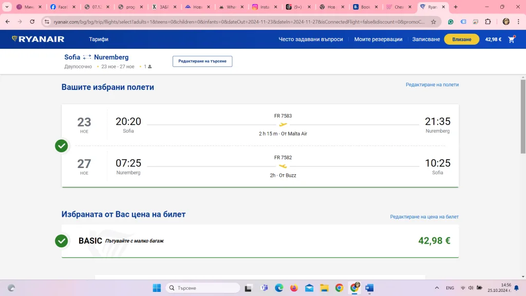526x296 pixels.
Task: Open File Explorer from the taskbar
Action: 324,288
